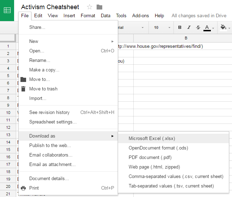Open the fill color paint bucket

point(223,27)
